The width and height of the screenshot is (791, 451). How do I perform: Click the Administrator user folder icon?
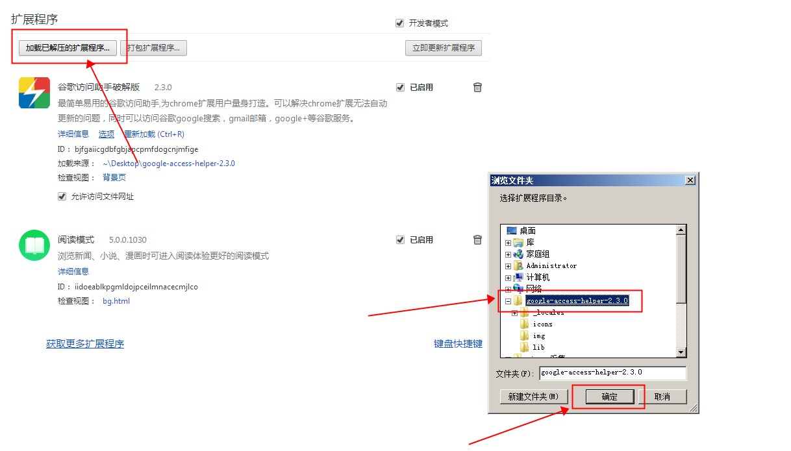(518, 265)
